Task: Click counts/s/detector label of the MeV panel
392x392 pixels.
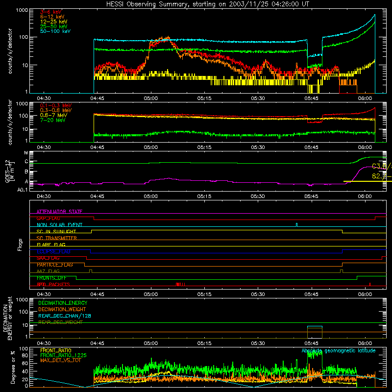Action: click(10, 122)
